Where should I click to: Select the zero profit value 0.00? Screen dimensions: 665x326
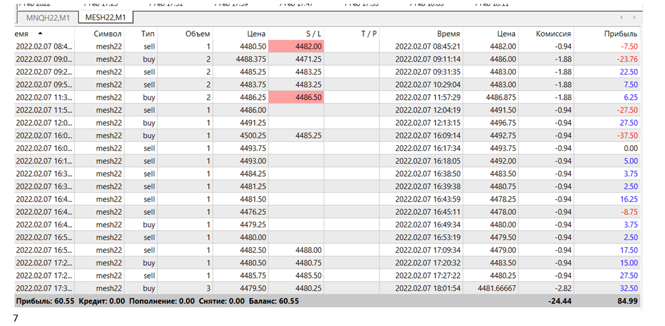[631, 148]
